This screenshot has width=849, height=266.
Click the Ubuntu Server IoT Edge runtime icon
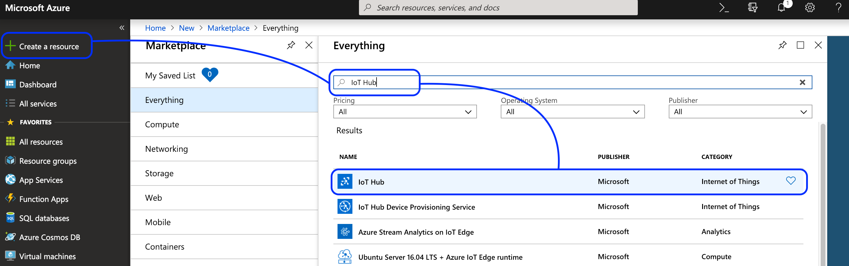345,257
